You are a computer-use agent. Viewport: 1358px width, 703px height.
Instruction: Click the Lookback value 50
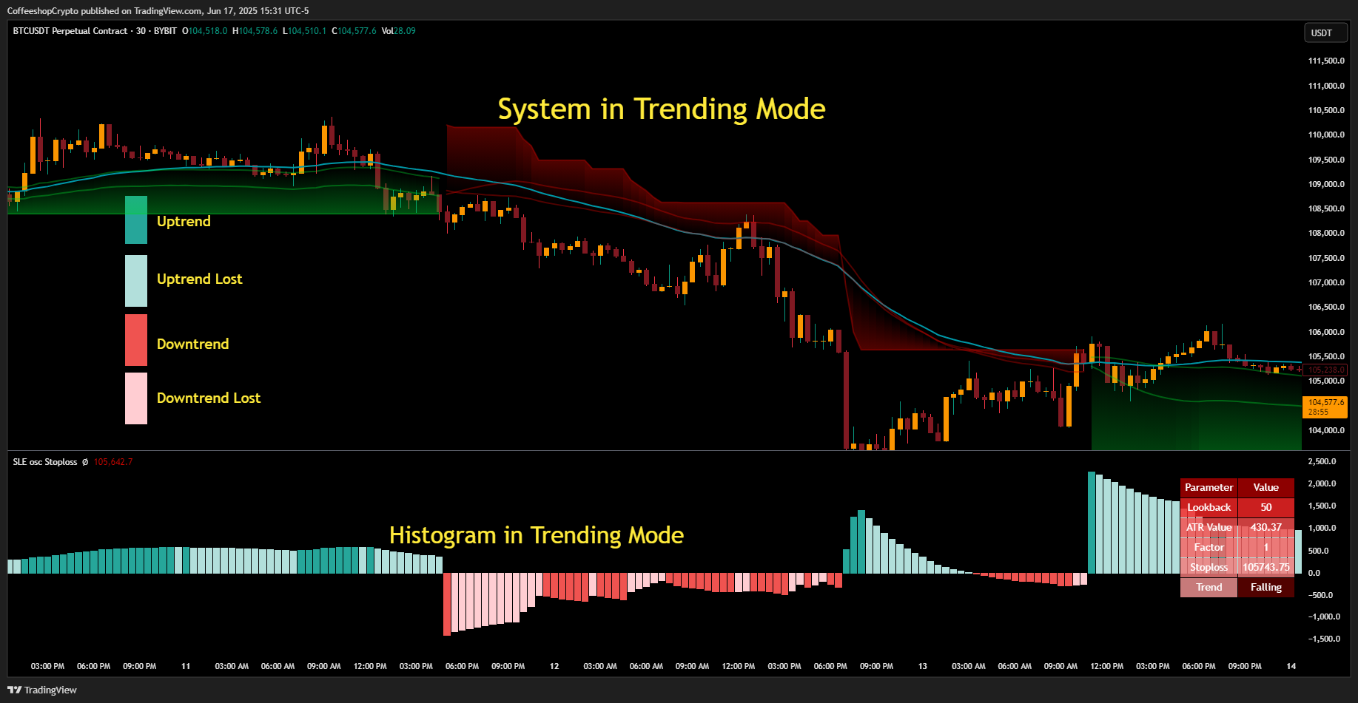click(1266, 508)
